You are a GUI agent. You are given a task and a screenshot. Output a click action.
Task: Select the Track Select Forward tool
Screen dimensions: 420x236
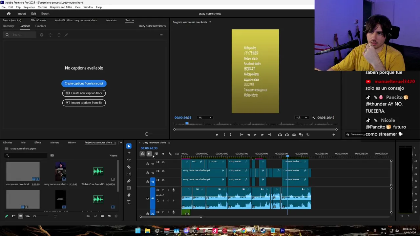(129, 153)
